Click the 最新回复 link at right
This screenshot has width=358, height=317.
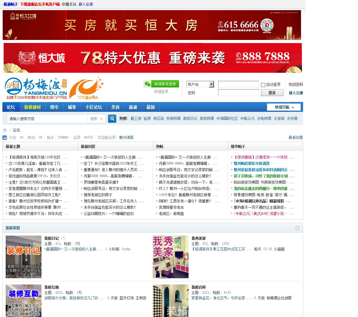(x=296, y=137)
